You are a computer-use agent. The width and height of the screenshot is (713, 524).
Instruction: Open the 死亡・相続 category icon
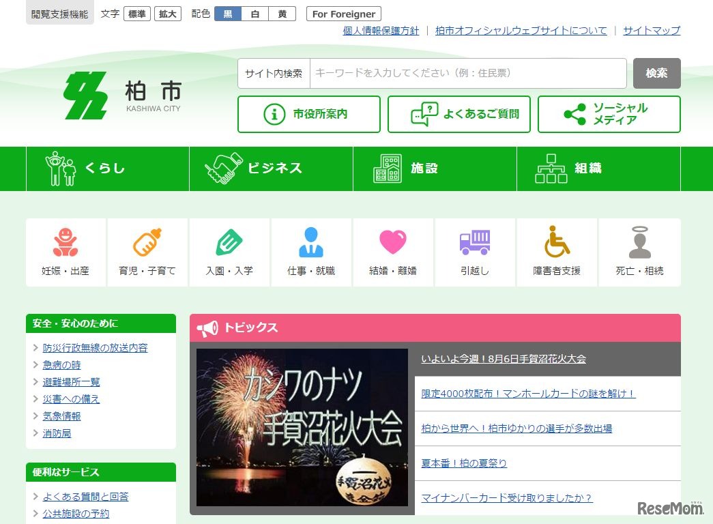[x=639, y=251]
